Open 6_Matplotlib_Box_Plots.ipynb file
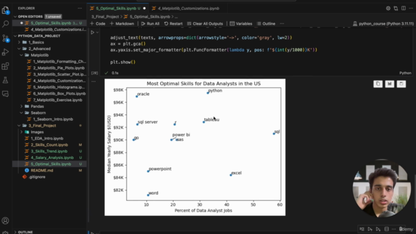 (x=59, y=94)
